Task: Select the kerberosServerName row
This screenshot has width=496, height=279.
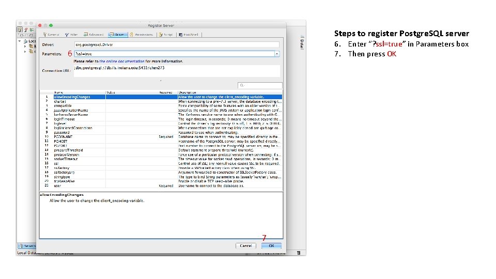Action: pyautogui.click(x=161, y=115)
